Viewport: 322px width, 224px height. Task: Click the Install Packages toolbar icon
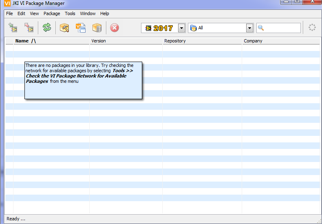[x=13, y=27]
